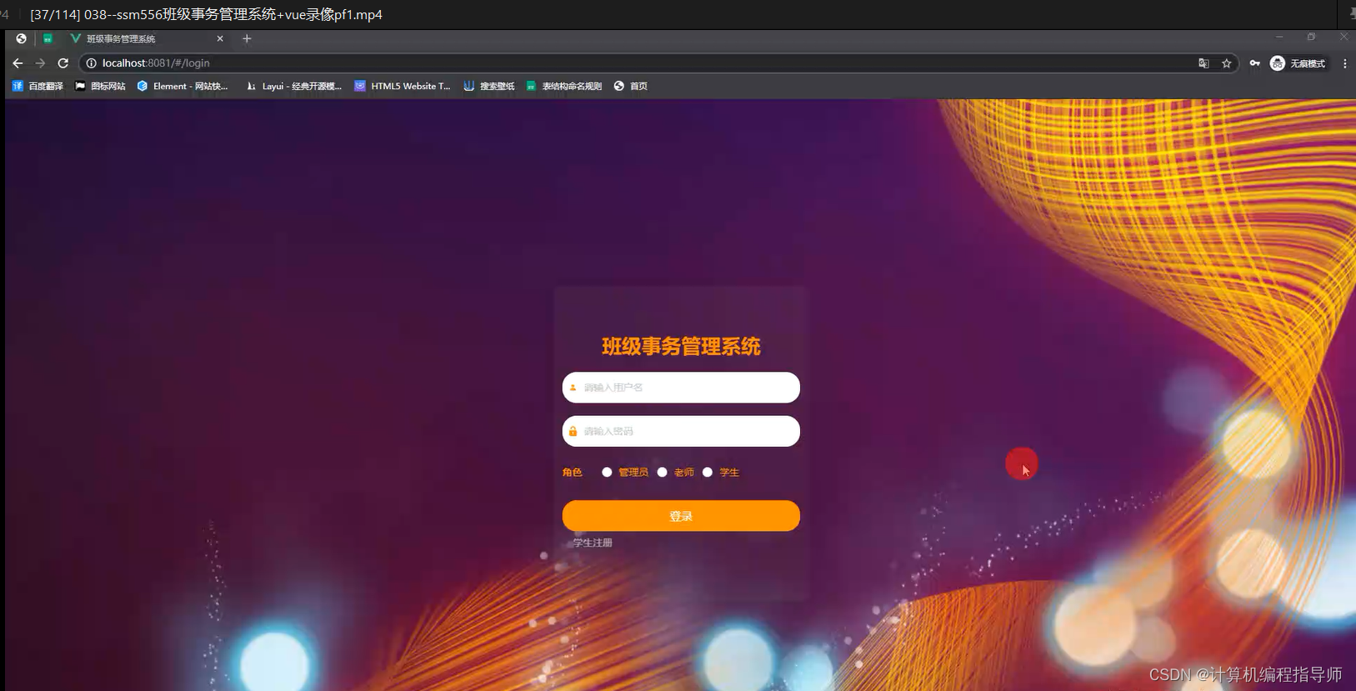This screenshot has height=691, width=1356.
Task: Open the 表结构命名规则 bookmark
Action: [x=564, y=86]
